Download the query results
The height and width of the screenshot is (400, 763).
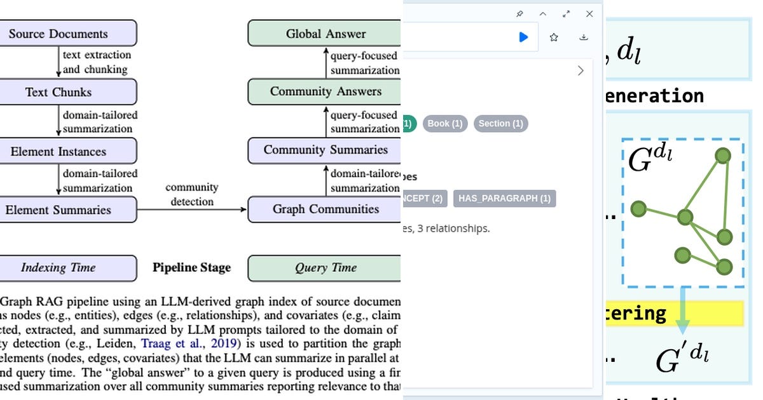584,37
